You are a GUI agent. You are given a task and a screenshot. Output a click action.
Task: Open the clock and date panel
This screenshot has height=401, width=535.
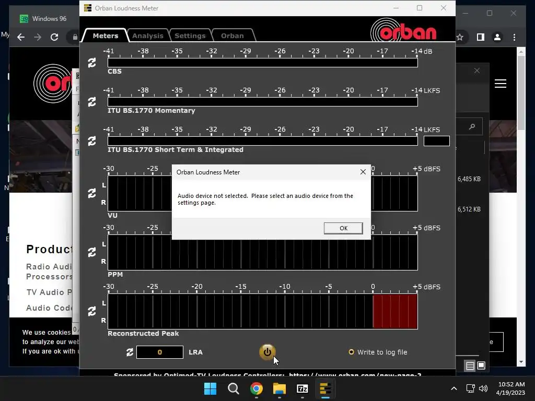point(511,388)
